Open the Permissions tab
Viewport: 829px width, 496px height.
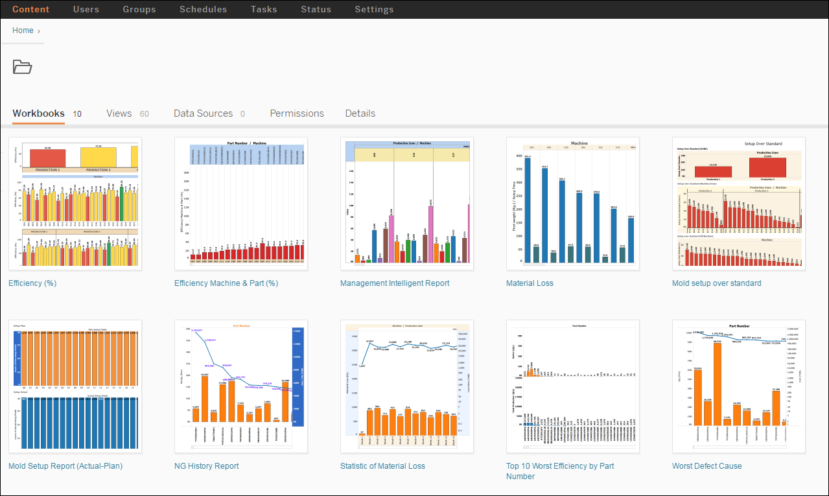click(x=297, y=113)
